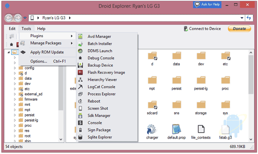
Task: Open the Help menu
Action: coord(41,28)
